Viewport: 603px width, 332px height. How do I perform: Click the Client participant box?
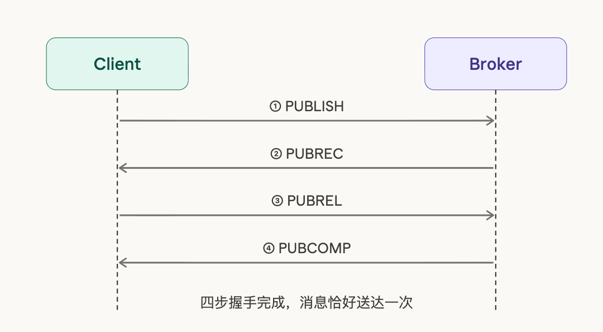pyautogui.click(x=117, y=64)
